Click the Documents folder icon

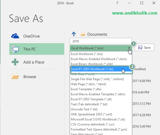point(83,34)
